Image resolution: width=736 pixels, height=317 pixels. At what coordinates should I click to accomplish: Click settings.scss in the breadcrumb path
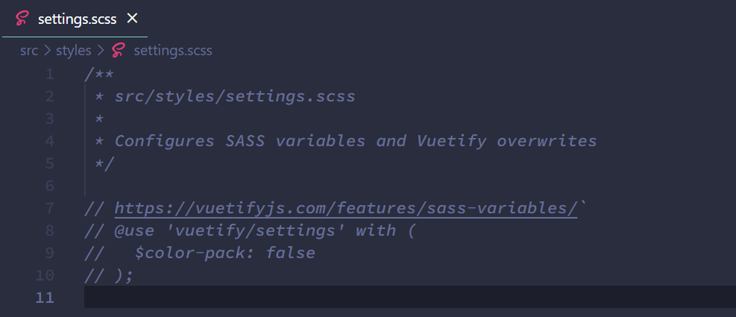[172, 51]
